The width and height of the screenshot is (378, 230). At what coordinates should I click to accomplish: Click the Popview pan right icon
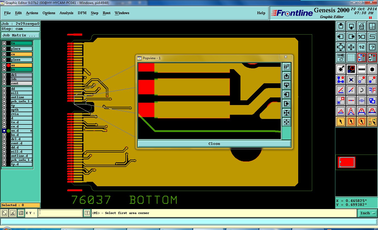tap(286, 104)
